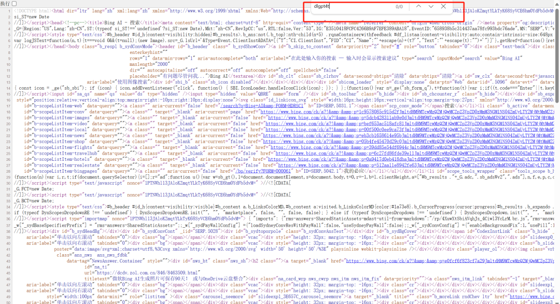This screenshot has width=560, height=304.
Task: Open the bing.com link in the b-scopeListItem-conv row
Action: [x=407, y=112]
